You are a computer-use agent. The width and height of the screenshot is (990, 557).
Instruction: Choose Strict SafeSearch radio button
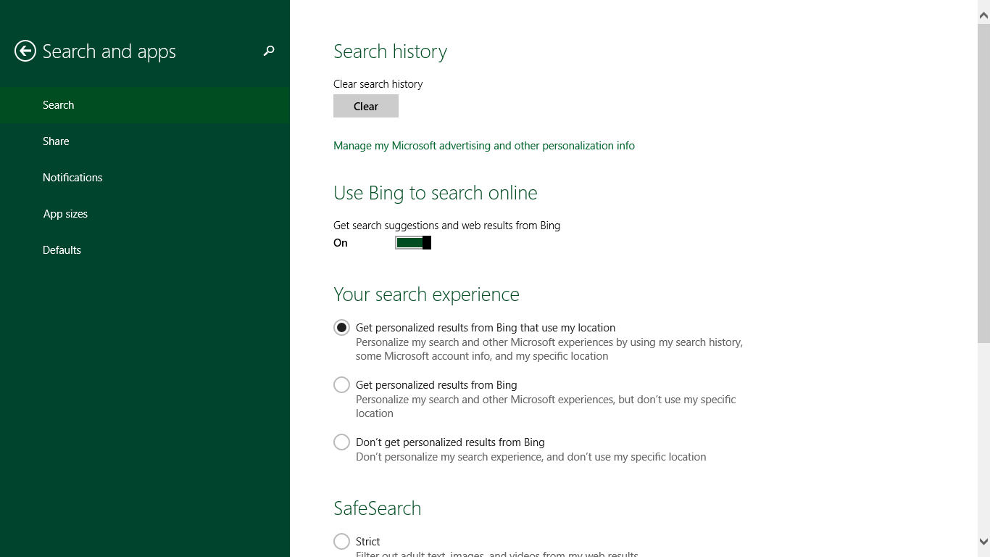pos(341,542)
